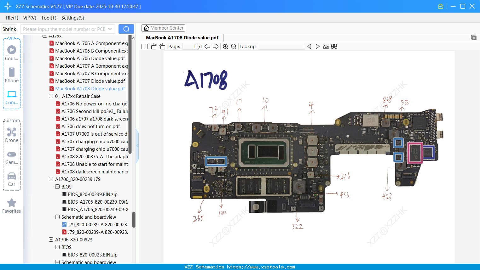Go to the next PDF page arrow
Viewport: 480px width, 270px height.
216,47
